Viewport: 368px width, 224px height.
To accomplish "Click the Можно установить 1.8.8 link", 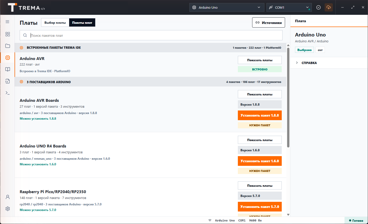I will tap(38, 119).
